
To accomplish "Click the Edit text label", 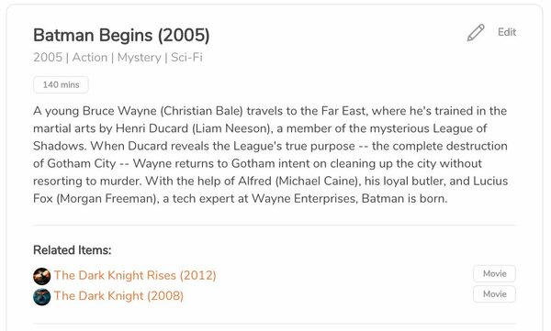I will pyautogui.click(x=507, y=32).
